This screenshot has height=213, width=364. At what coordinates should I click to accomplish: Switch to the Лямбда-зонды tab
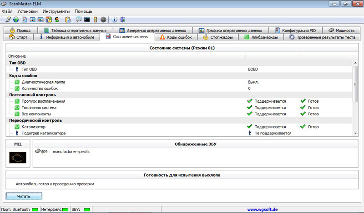click(261, 37)
